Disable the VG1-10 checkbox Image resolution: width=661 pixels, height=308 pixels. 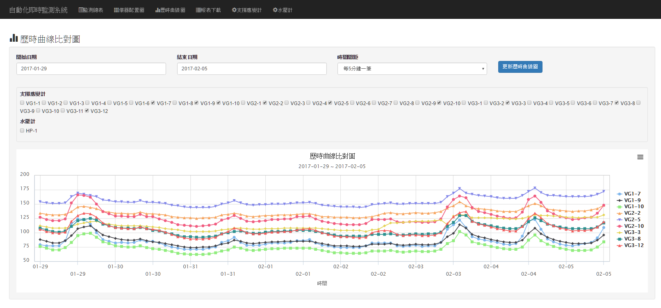click(x=219, y=103)
